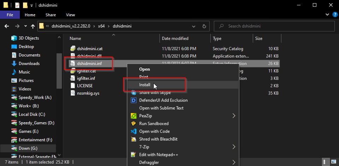
Task: Switch to details view in status bar
Action: click(x=325, y=162)
